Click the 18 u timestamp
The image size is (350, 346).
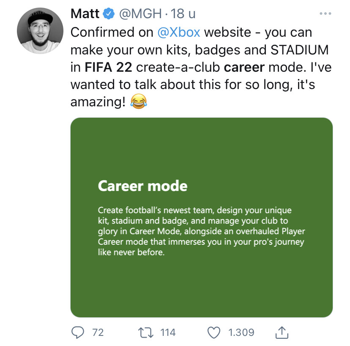point(183,14)
